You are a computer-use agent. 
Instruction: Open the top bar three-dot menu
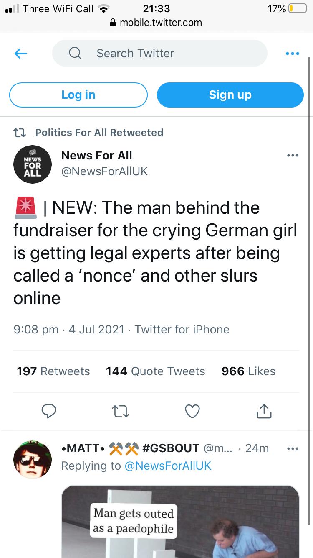click(x=292, y=54)
